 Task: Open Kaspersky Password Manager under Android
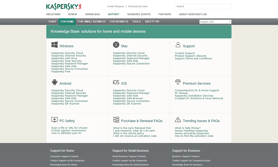[70, 96]
